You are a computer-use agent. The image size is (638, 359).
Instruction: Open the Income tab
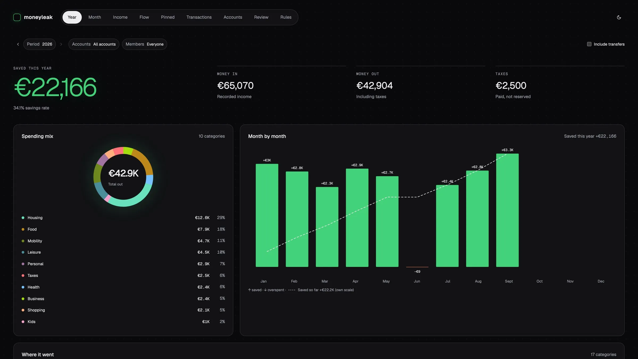click(120, 17)
